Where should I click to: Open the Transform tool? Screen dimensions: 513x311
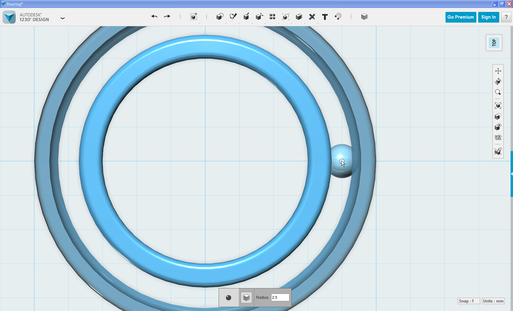[194, 17]
